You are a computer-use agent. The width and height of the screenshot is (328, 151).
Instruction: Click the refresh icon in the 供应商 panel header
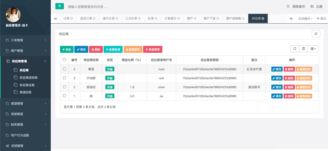316,34
